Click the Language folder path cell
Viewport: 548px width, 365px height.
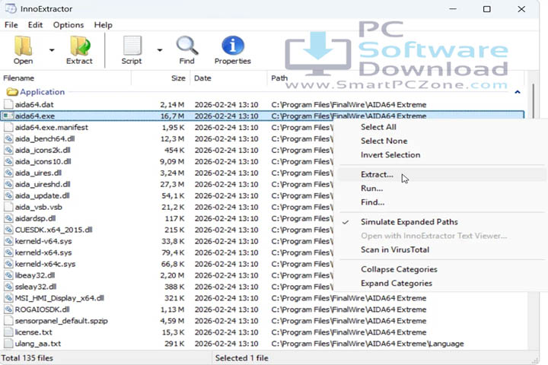tap(368, 344)
